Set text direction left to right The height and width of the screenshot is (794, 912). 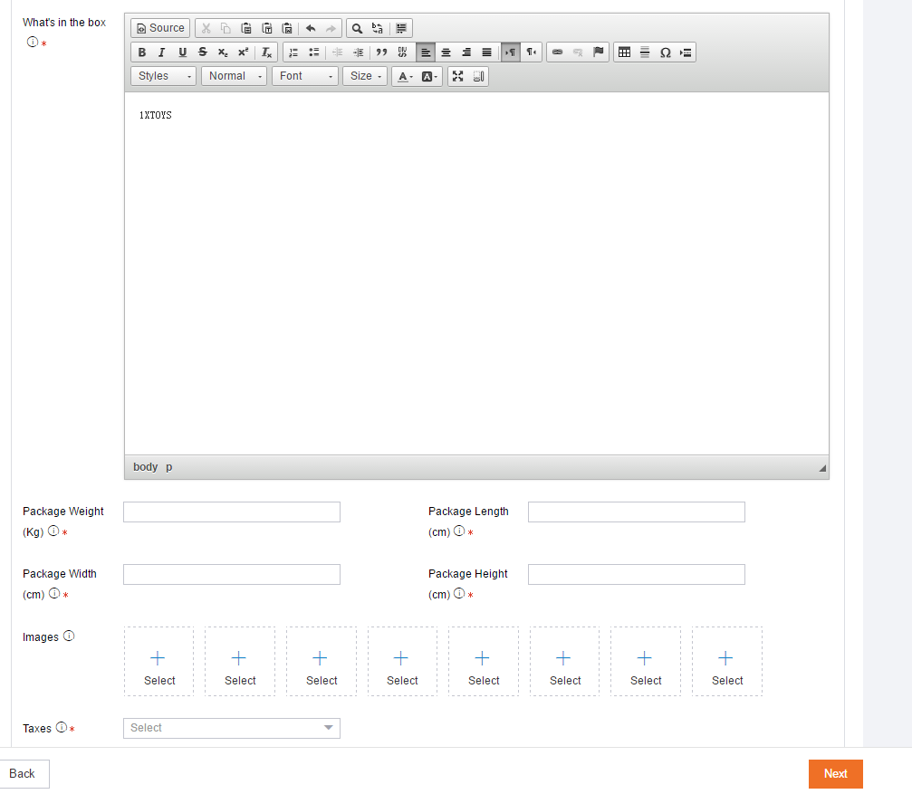click(511, 53)
